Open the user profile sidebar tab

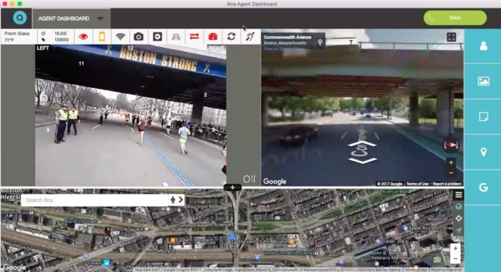483,46
